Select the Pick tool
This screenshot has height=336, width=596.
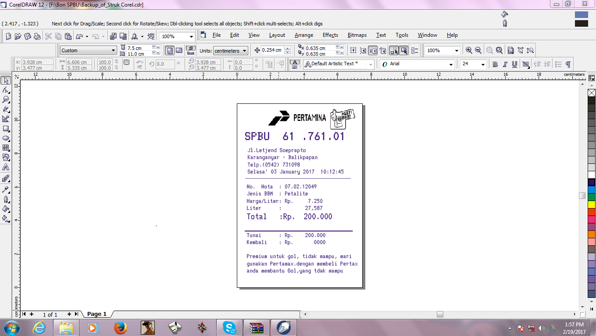[6, 80]
